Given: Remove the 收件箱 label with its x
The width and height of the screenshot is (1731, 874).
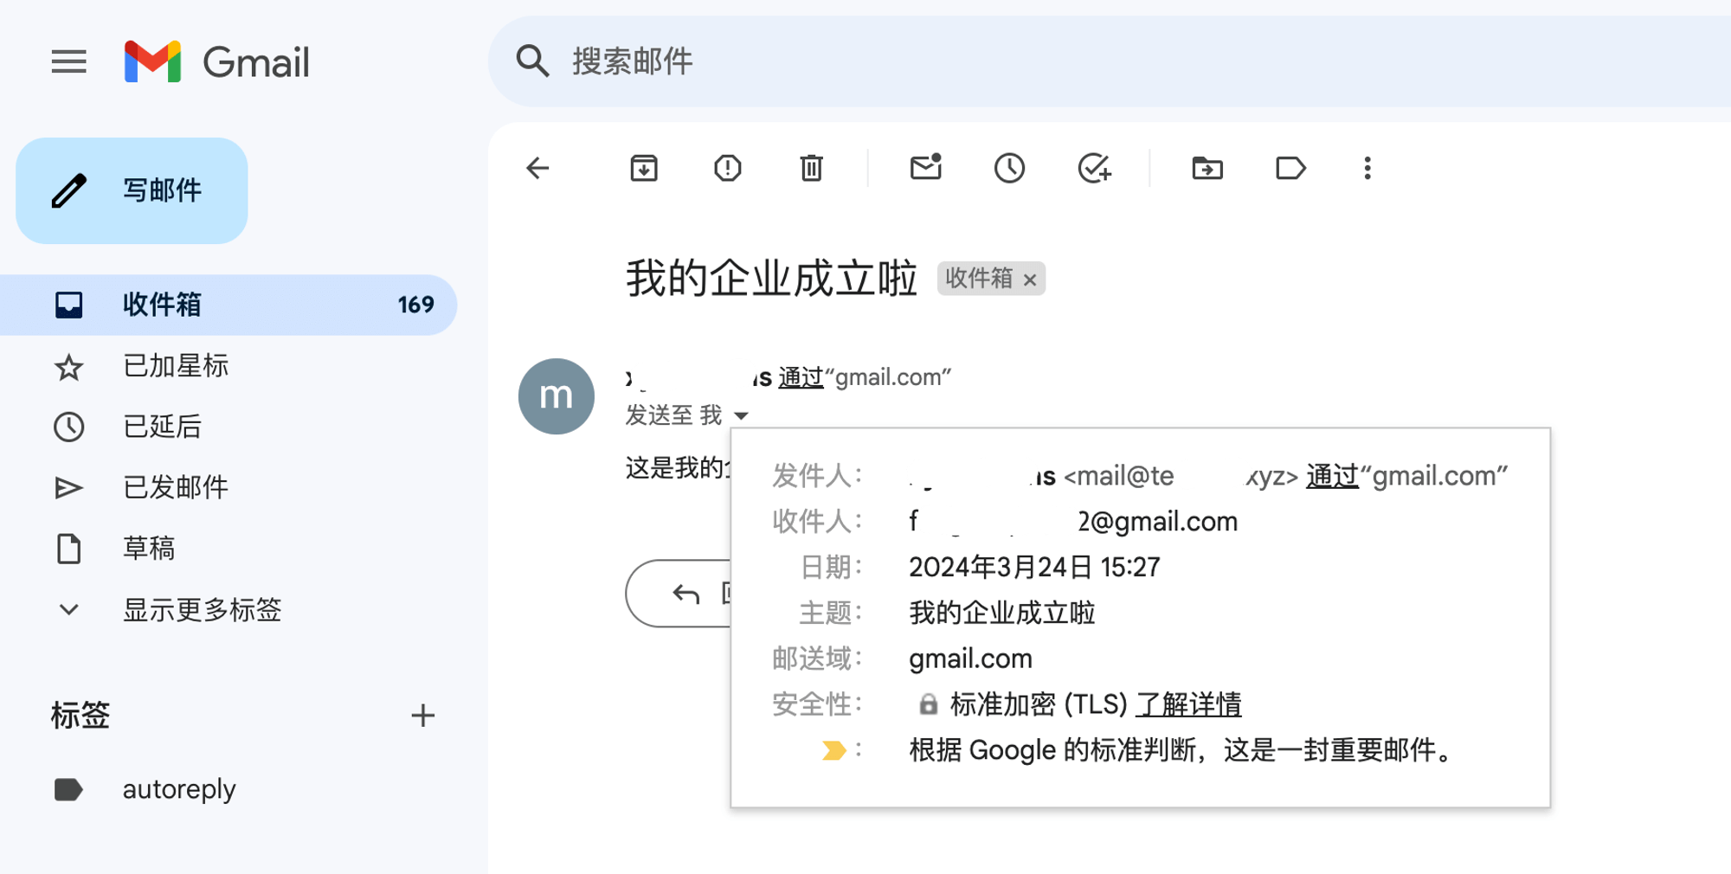Looking at the screenshot, I should point(1030,280).
